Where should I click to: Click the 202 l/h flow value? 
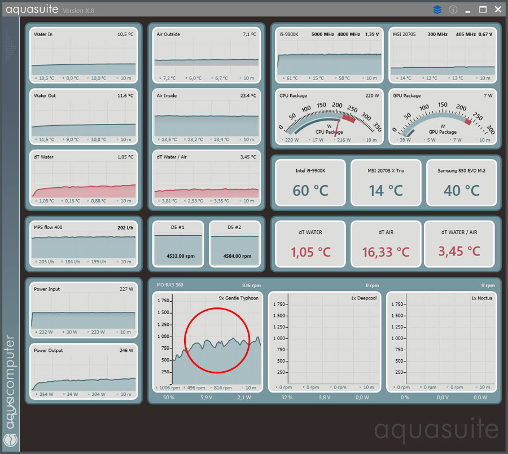point(125,228)
